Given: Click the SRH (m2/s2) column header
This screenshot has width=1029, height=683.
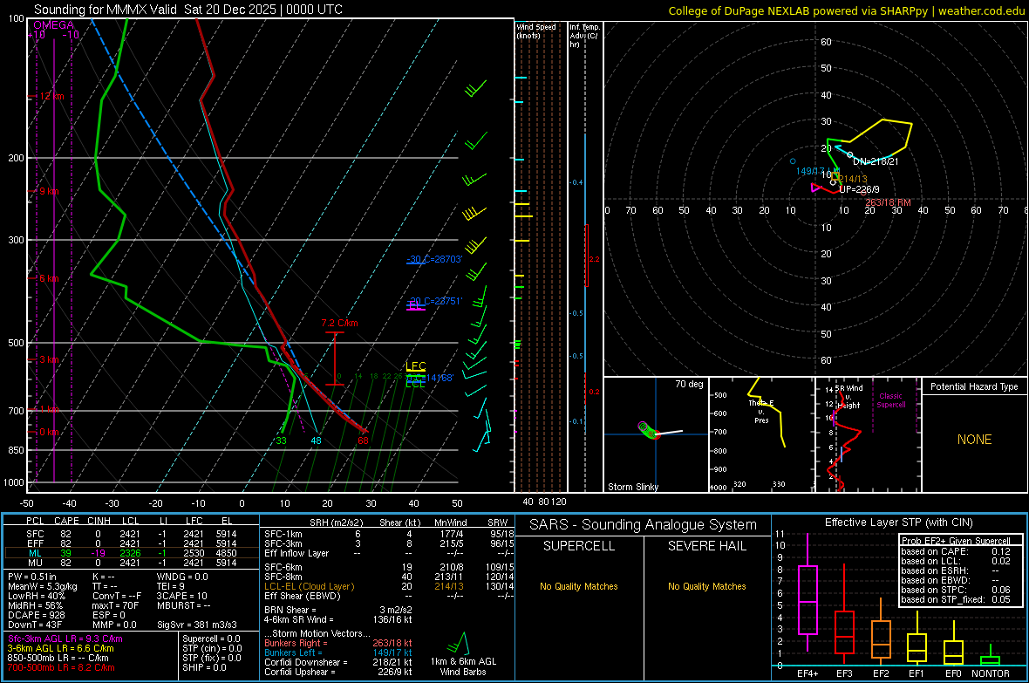Looking at the screenshot, I should pos(336,522).
